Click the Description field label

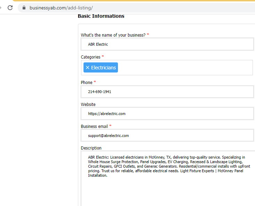pos(91,148)
